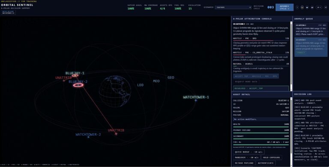329x167 pixels.
Task: Click the Advance Cycle button
Action: [284, 7]
